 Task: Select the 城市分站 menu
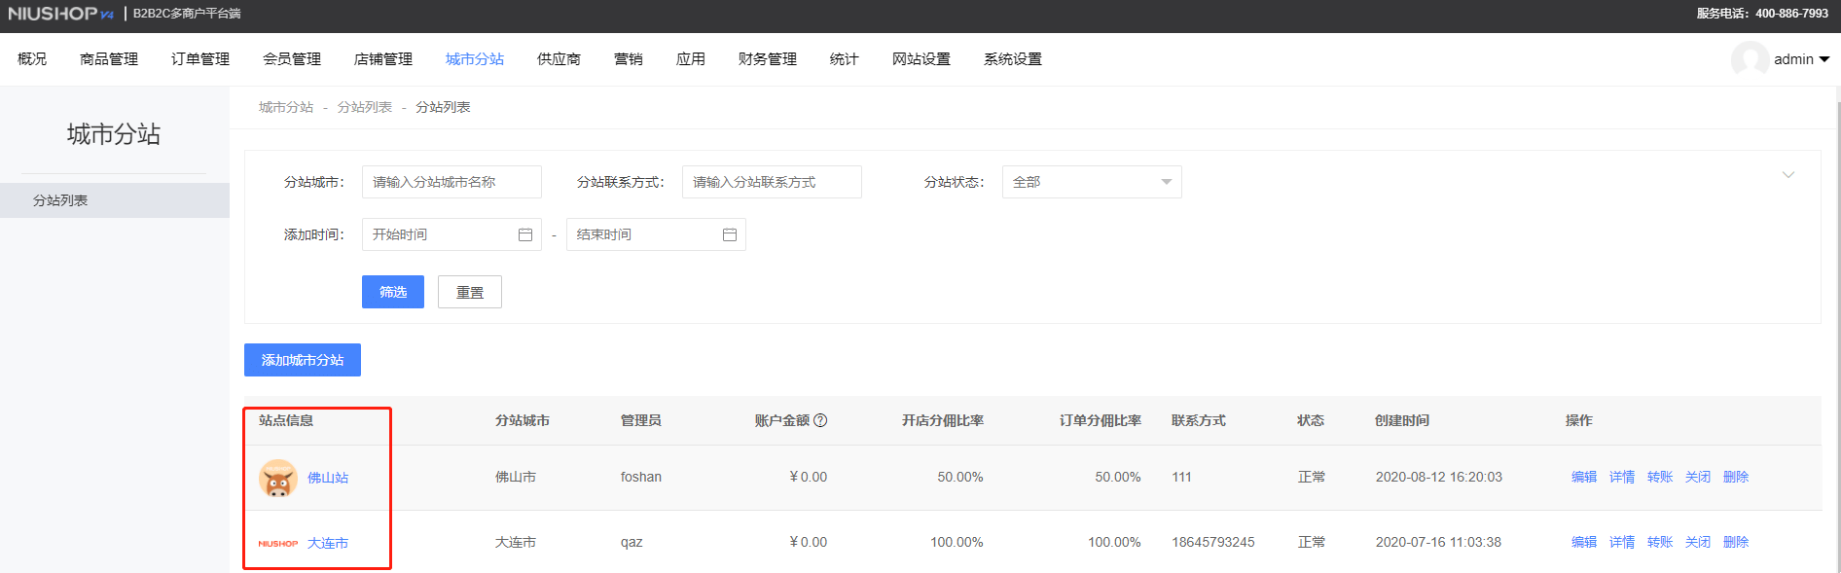[475, 59]
